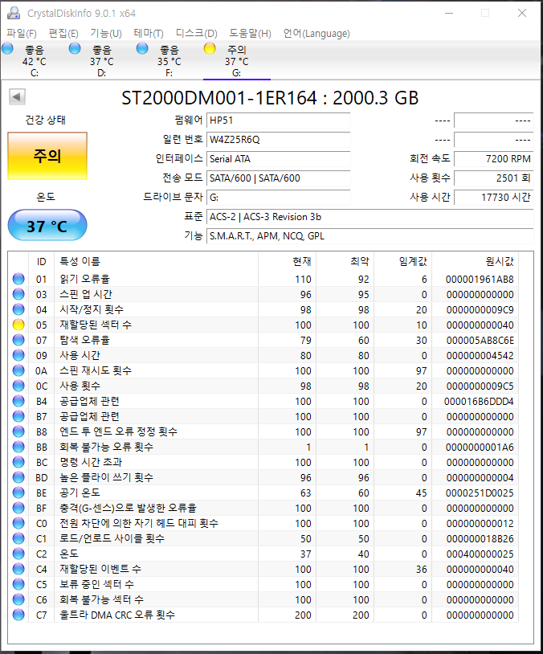Click status orb for 0A 스핀 재시도 횟수
This screenshot has height=654, width=543.
click(18, 371)
